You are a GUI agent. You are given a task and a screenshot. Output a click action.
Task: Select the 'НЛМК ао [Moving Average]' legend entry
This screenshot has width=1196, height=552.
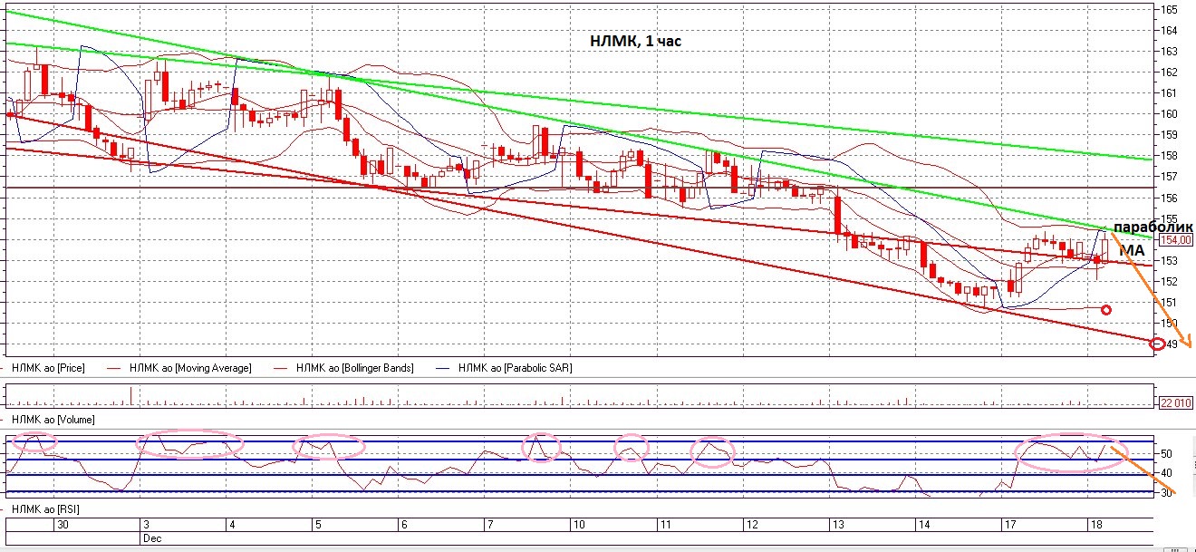click(189, 368)
